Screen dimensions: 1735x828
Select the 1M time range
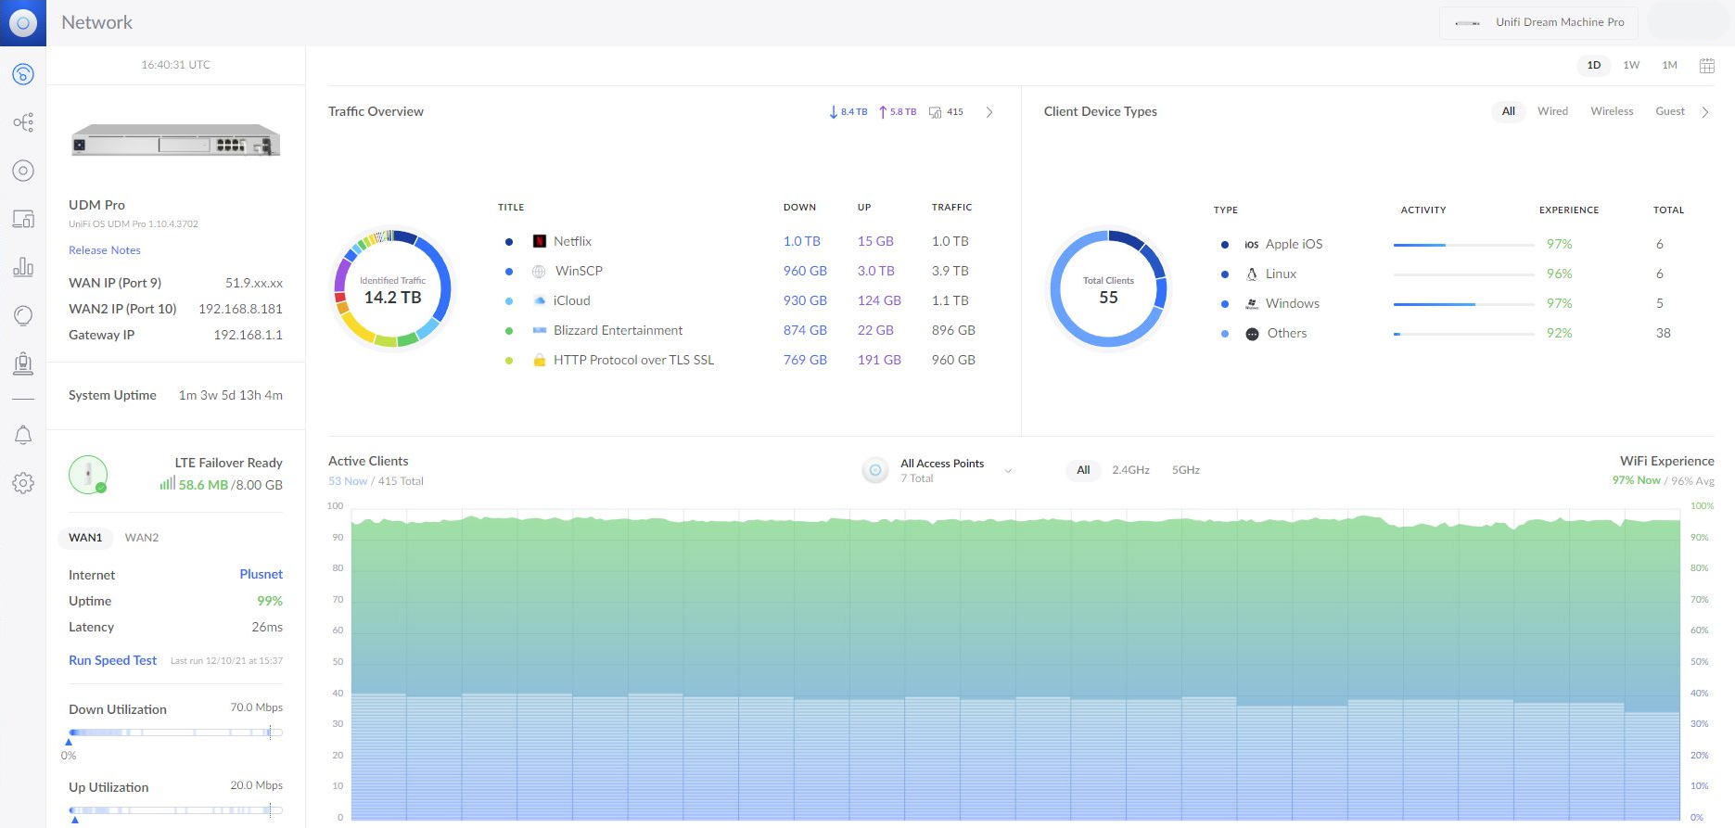[1669, 65]
